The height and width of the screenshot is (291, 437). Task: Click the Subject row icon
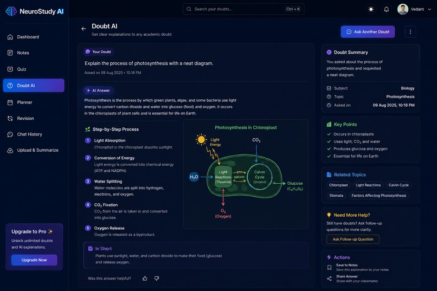[329, 88]
